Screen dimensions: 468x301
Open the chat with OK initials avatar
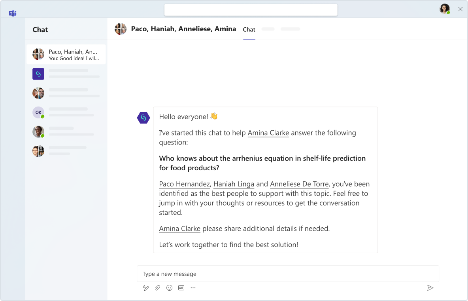(x=38, y=112)
